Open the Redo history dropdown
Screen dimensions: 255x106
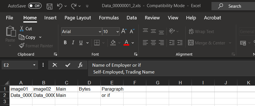(79, 6)
